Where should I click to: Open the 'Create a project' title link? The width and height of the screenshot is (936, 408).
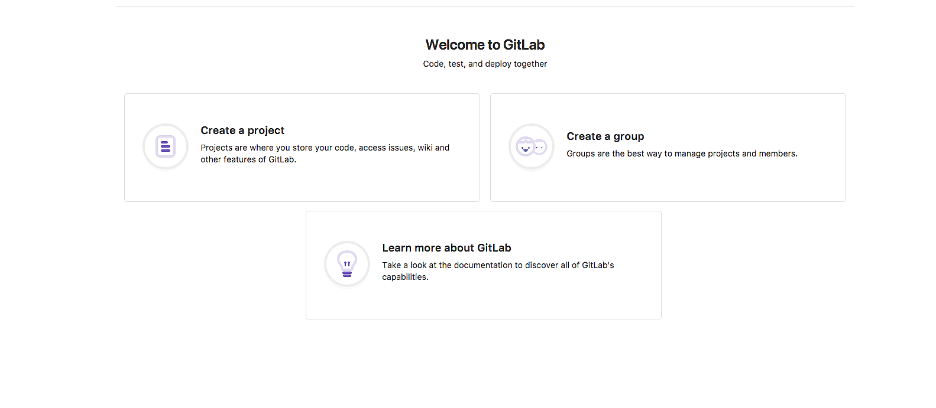242,130
